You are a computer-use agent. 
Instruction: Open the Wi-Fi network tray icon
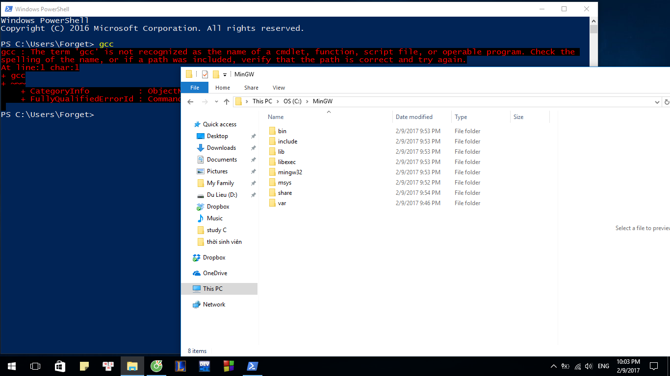[x=578, y=366]
